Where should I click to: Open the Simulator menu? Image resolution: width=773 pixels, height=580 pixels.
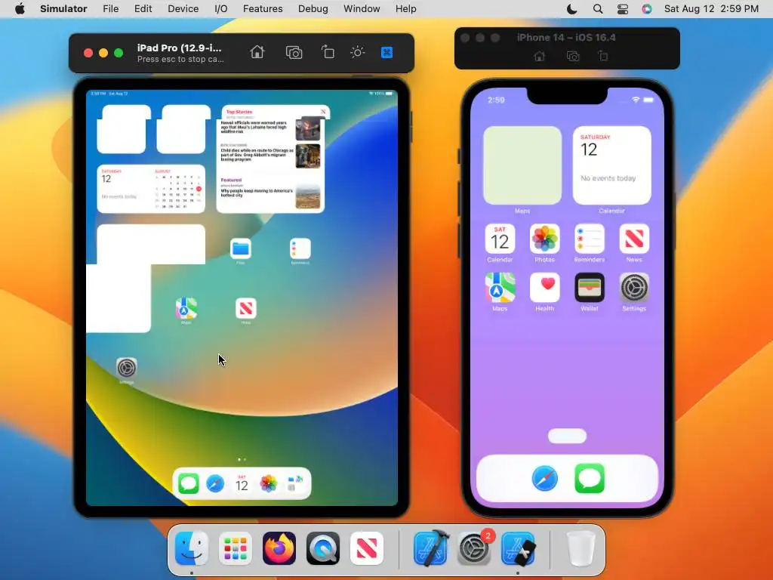point(63,9)
